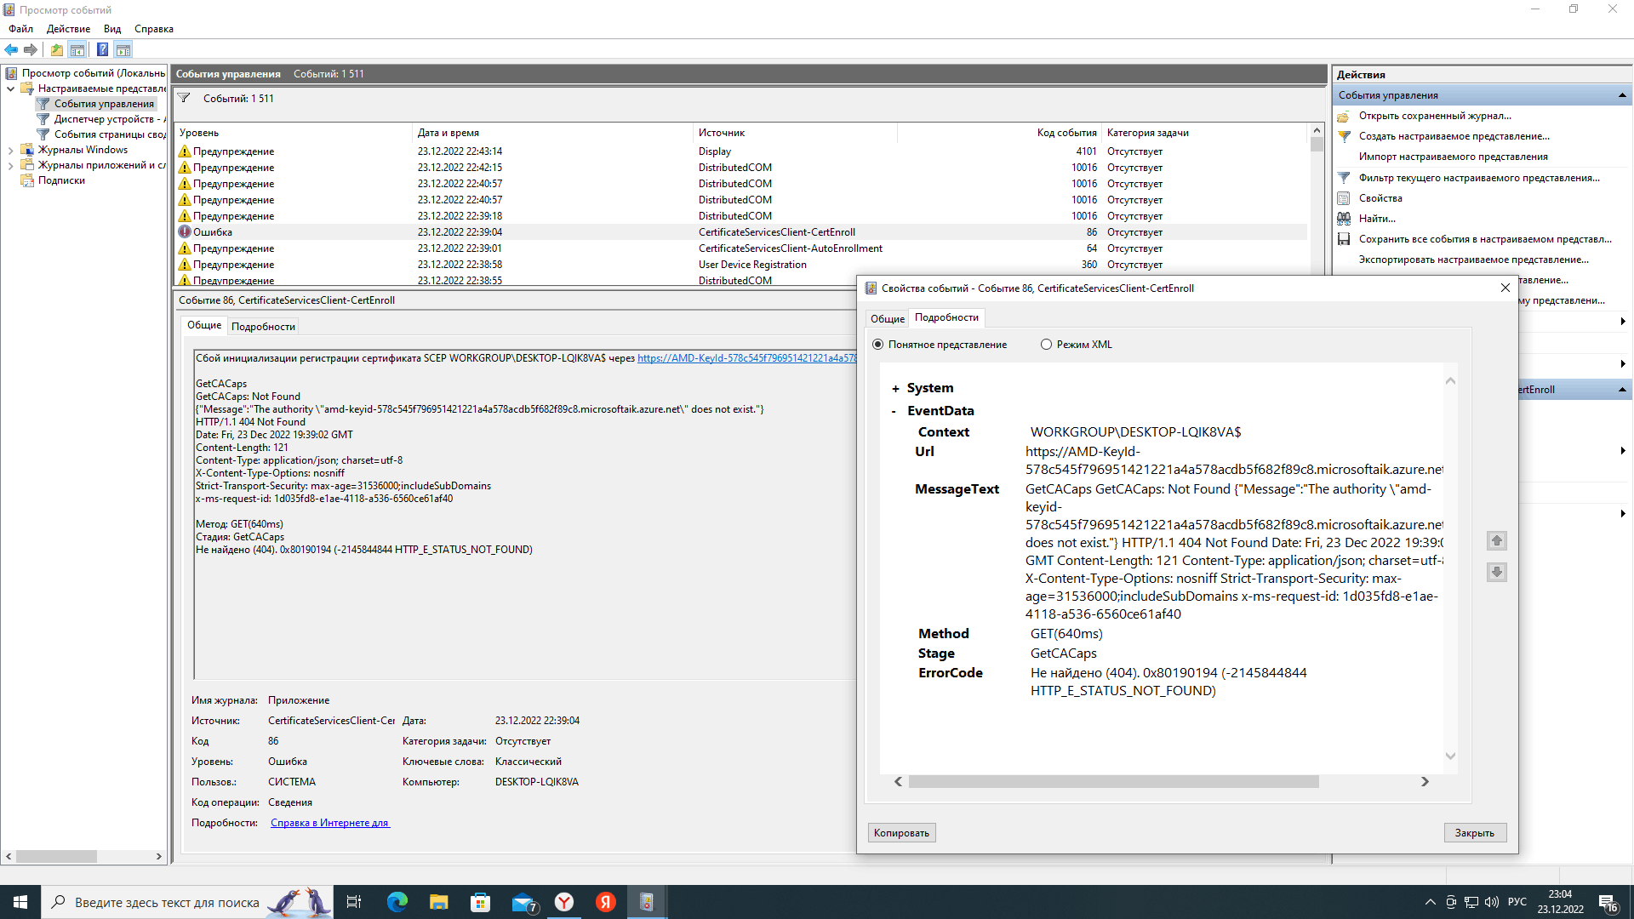The height and width of the screenshot is (919, 1634).
Task: Click the Back arrow toolbar icon
Action: [11, 49]
